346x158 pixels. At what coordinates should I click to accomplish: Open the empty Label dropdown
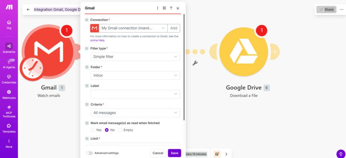(135, 94)
